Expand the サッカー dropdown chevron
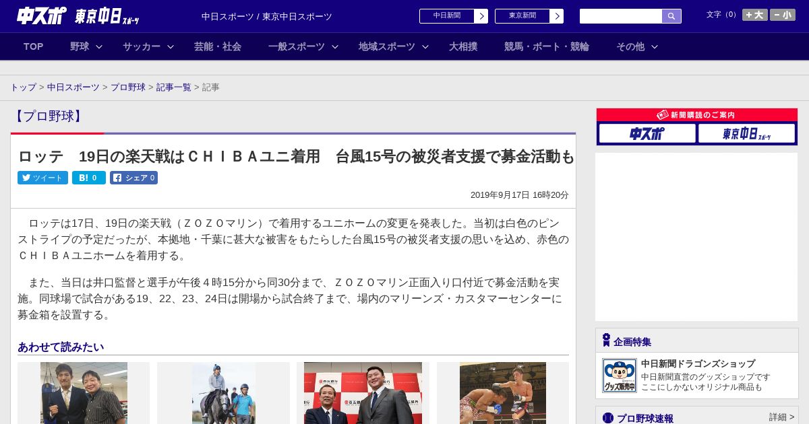Image resolution: width=809 pixels, height=424 pixels. click(171, 46)
